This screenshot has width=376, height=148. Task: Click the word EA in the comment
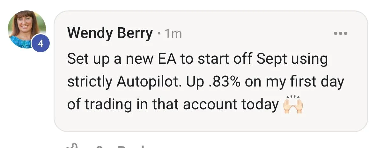point(173,59)
